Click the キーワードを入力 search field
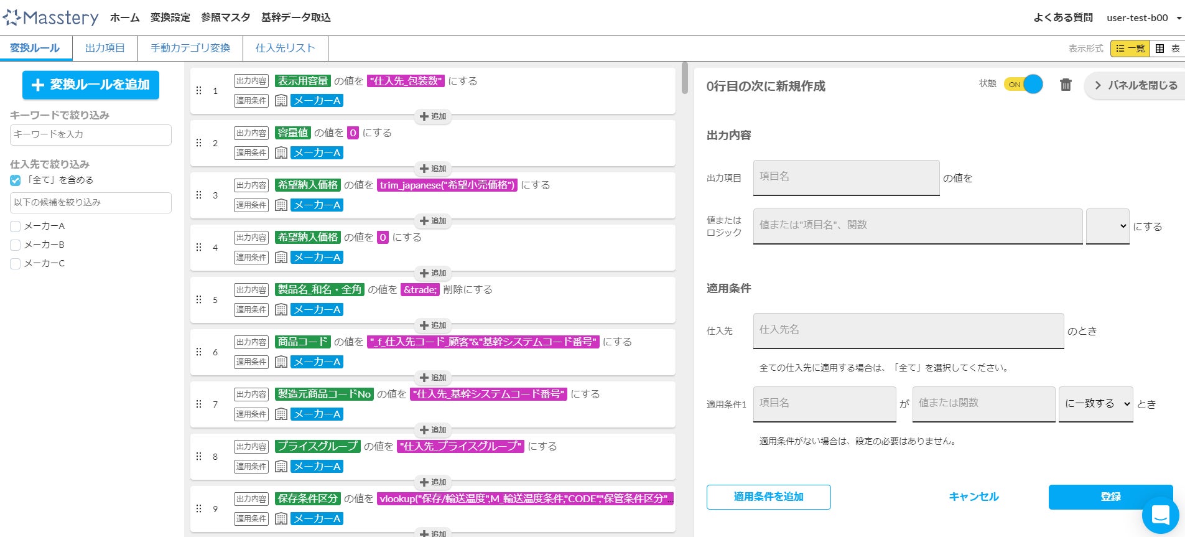This screenshot has width=1185, height=537. click(91, 134)
